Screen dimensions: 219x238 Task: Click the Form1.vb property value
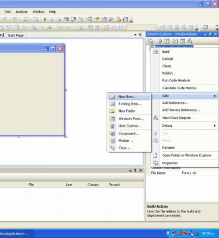pos(189,173)
